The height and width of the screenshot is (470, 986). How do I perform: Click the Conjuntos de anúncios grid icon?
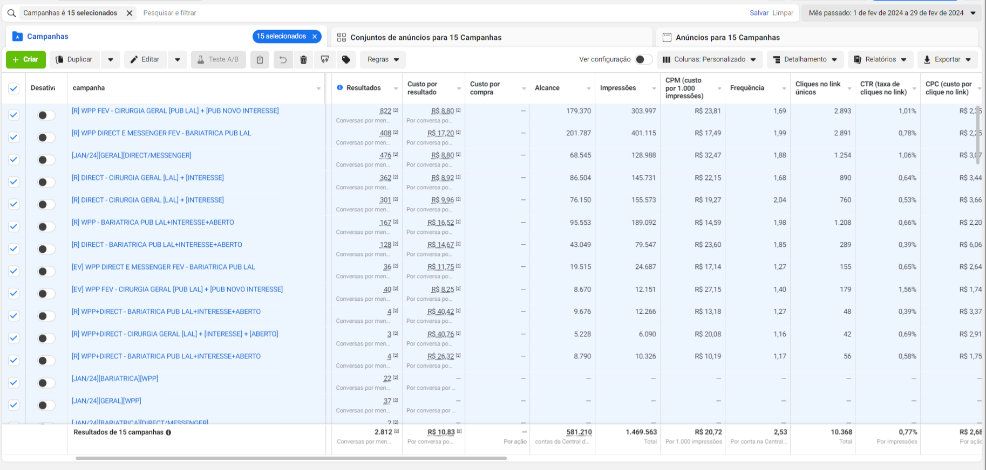[342, 37]
